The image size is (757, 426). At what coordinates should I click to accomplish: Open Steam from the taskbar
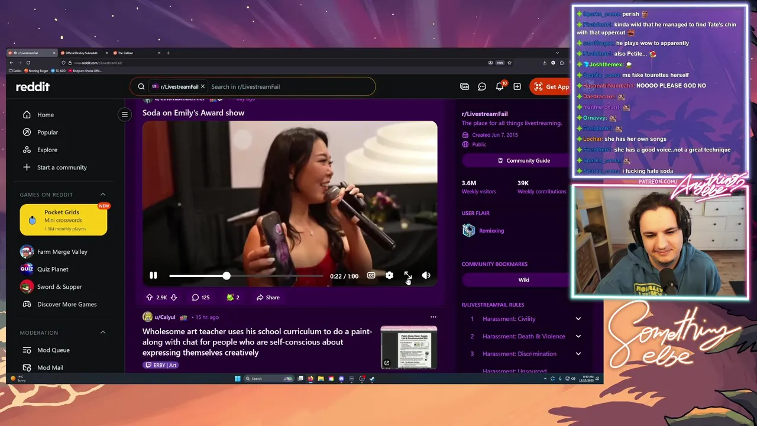(x=372, y=379)
